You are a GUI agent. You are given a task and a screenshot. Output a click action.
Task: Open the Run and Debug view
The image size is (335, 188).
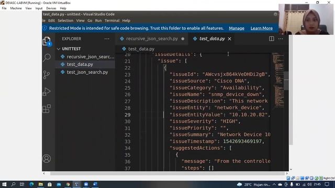(47, 92)
